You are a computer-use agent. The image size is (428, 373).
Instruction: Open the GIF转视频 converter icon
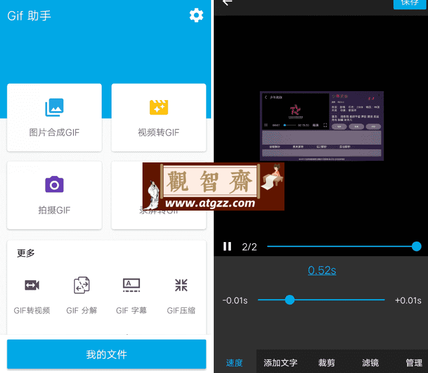click(32, 286)
